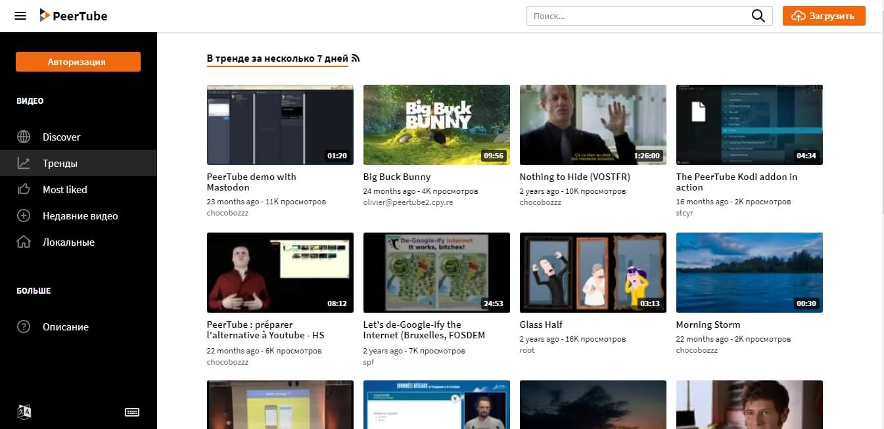
Task: Open Локальные videos section
Action: tap(78, 242)
